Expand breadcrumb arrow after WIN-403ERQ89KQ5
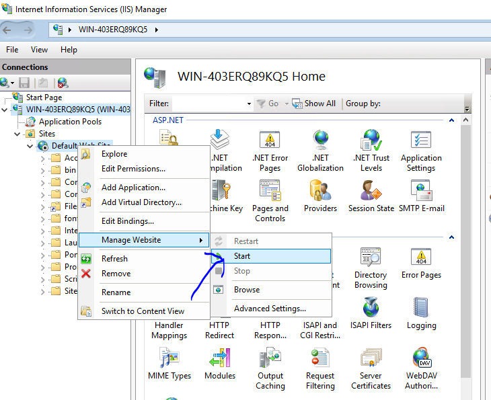The height and width of the screenshot is (400, 491). pyautogui.click(x=156, y=30)
